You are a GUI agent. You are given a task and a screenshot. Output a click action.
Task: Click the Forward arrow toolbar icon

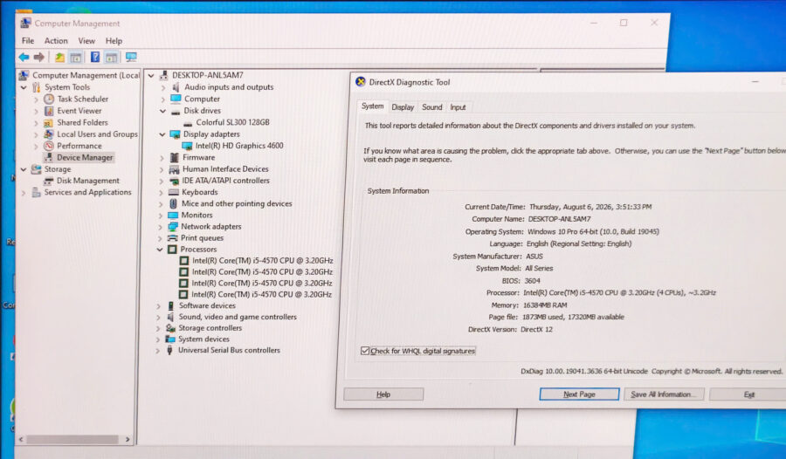[39, 57]
